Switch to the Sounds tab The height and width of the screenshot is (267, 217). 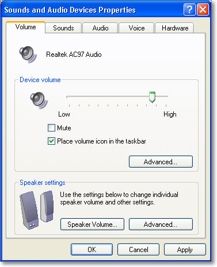[x=63, y=28]
